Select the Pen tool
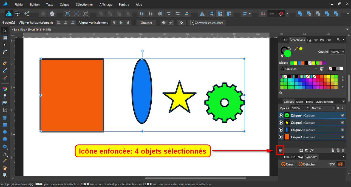 click(x=5, y=63)
